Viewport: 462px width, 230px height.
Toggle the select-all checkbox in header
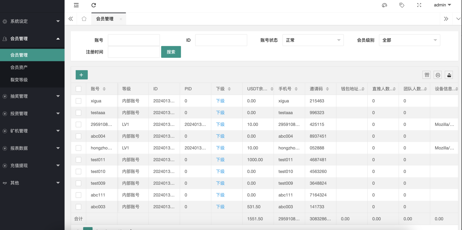[79, 89]
